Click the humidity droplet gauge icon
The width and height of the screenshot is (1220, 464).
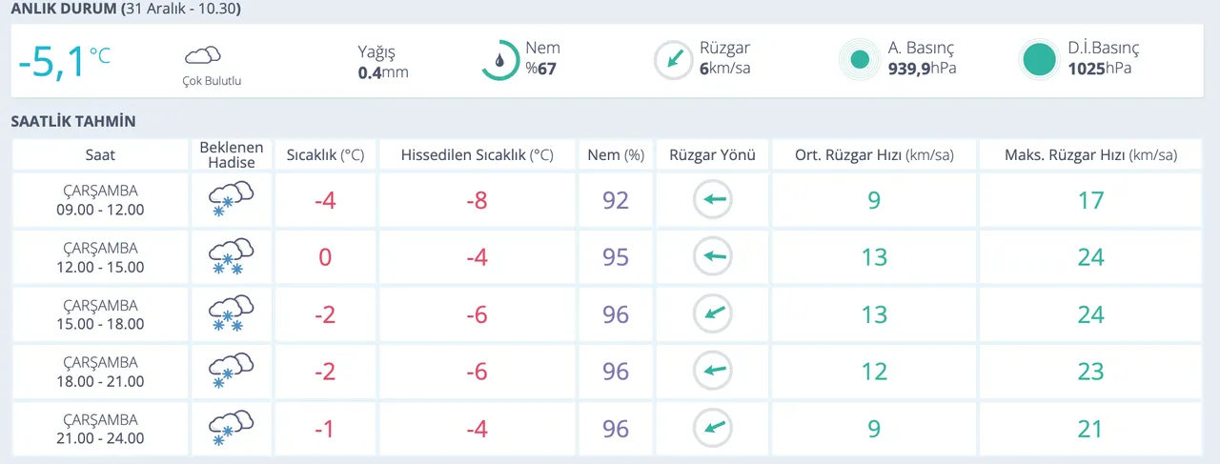(x=499, y=60)
